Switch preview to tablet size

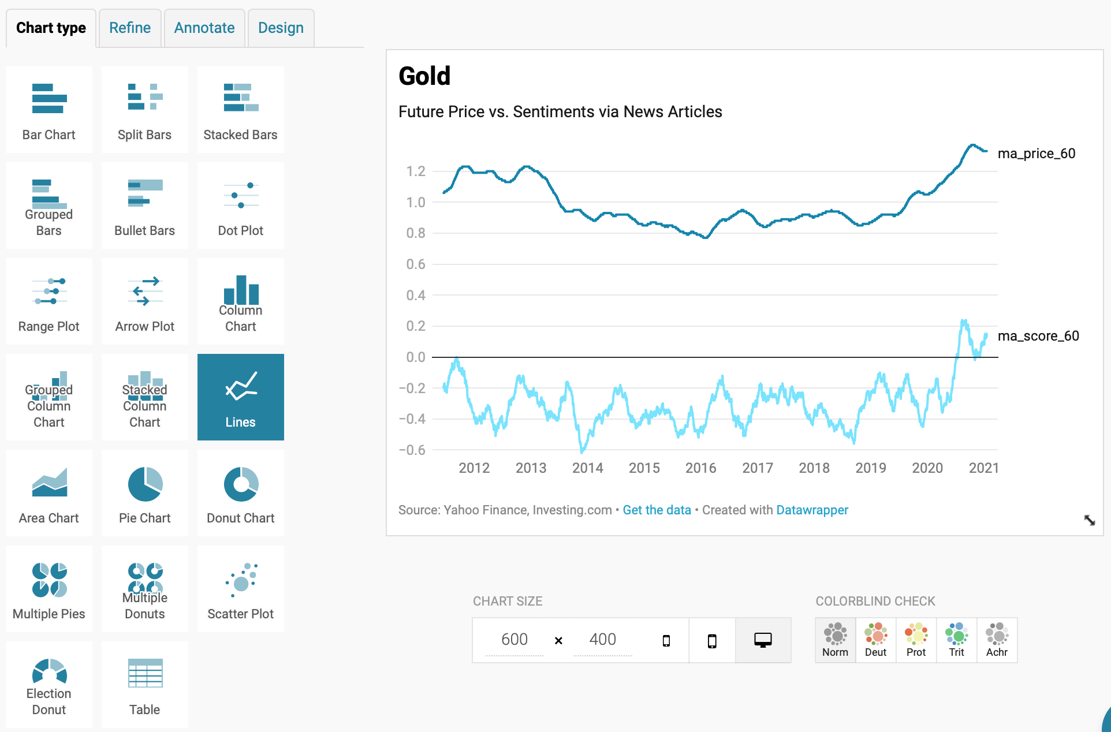pos(712,640)
